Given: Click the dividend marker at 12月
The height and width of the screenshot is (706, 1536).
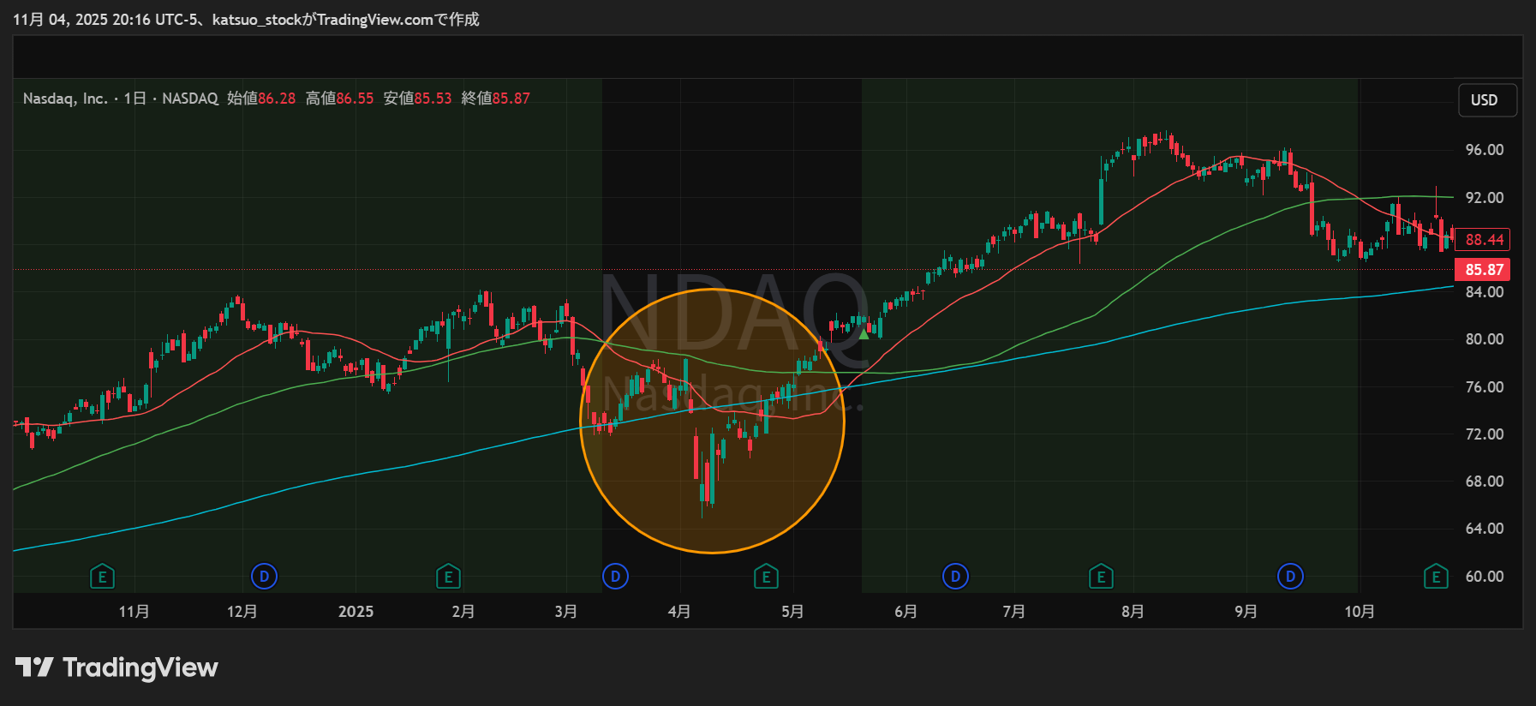Looking at the screenshot, I should pyautogui.click(x=264, y=577).
